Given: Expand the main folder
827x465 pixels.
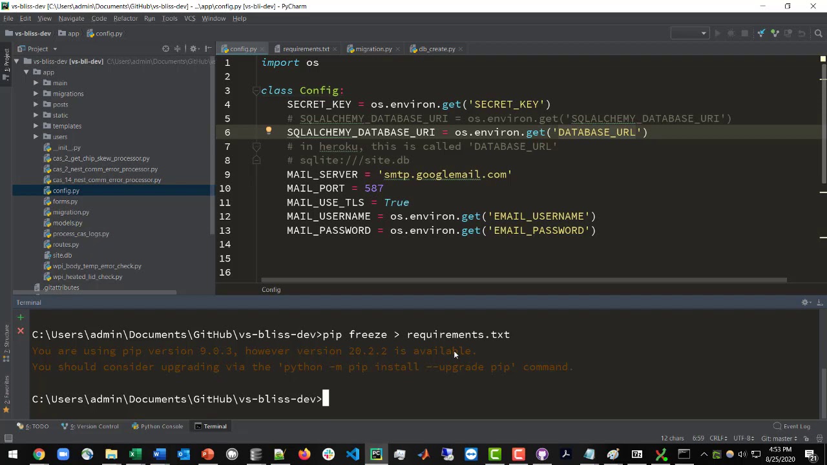Looking at the screenshot, I should (36, 83).
